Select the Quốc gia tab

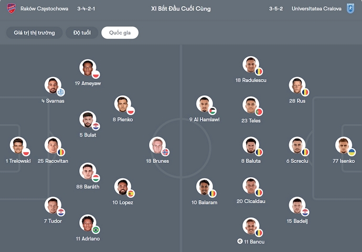coord(120,33)
